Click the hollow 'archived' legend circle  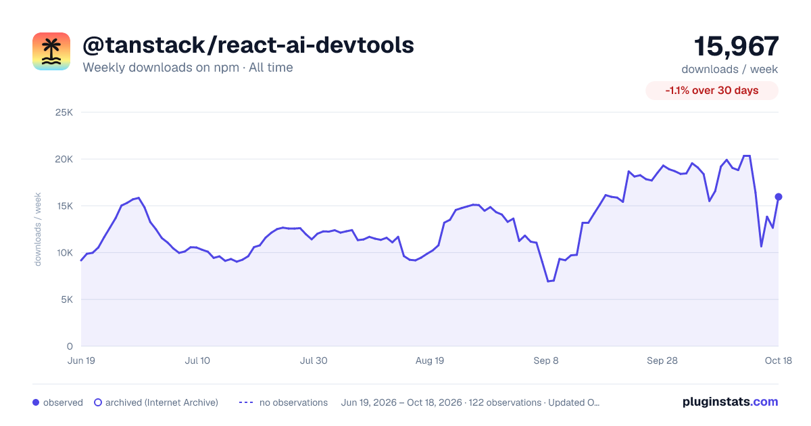[x=98, y=402]
